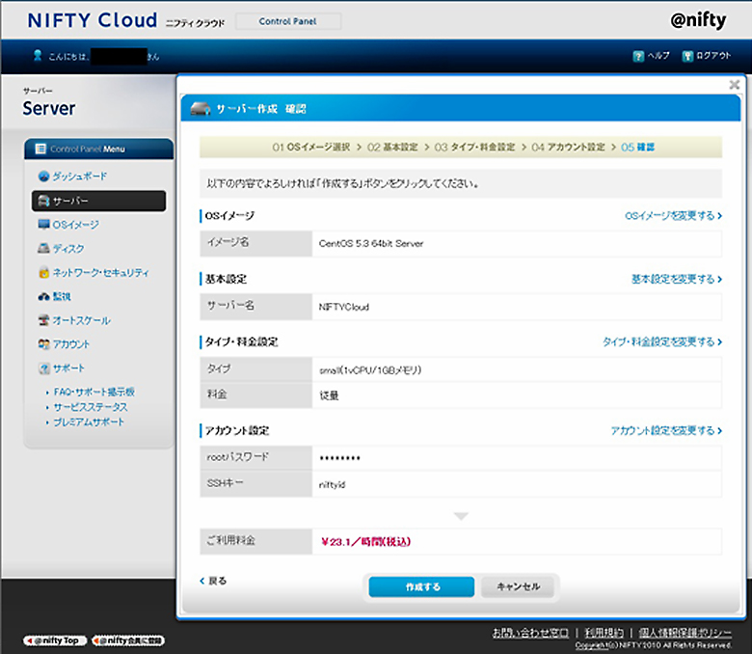Click the 作成する button
This screenshot has width=752, height=654.
click(421, 586)
